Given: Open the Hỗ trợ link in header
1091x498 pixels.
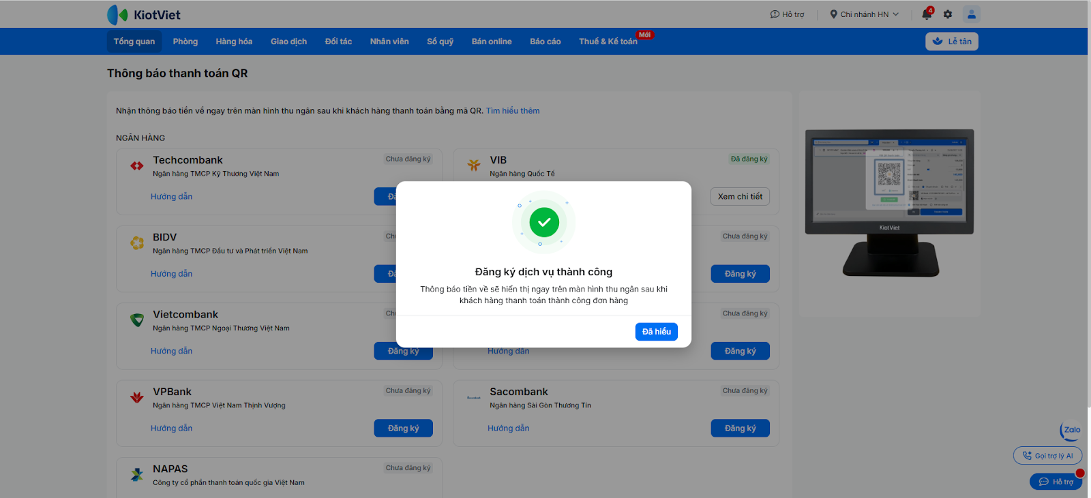Looking at the screenshot, I should pyautogui.click(x=787, y=14).
